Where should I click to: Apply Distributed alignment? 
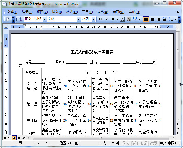[x=164, y=19]
